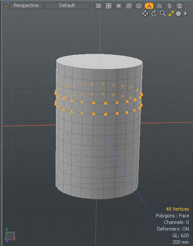Click the four-circles viewport icon
The height and width of the screenshot is (246, 193).
click(109, 6)
